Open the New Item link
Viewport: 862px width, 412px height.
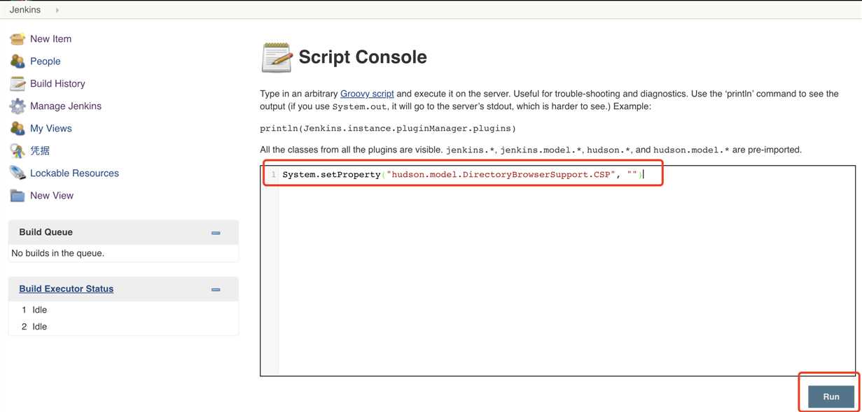[x=50, y=38]
